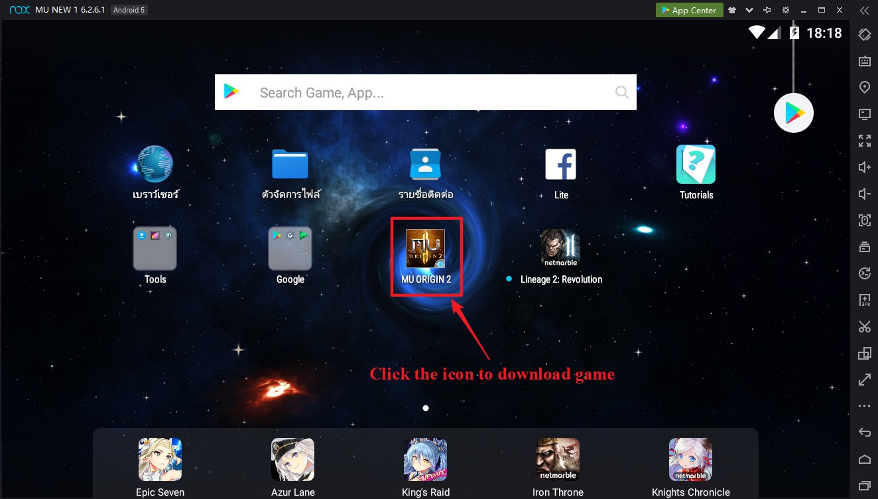The height and width of the screenshot is (499, 878).
Task: Show more sidebar tools via three dots
Action: (864, 405)
